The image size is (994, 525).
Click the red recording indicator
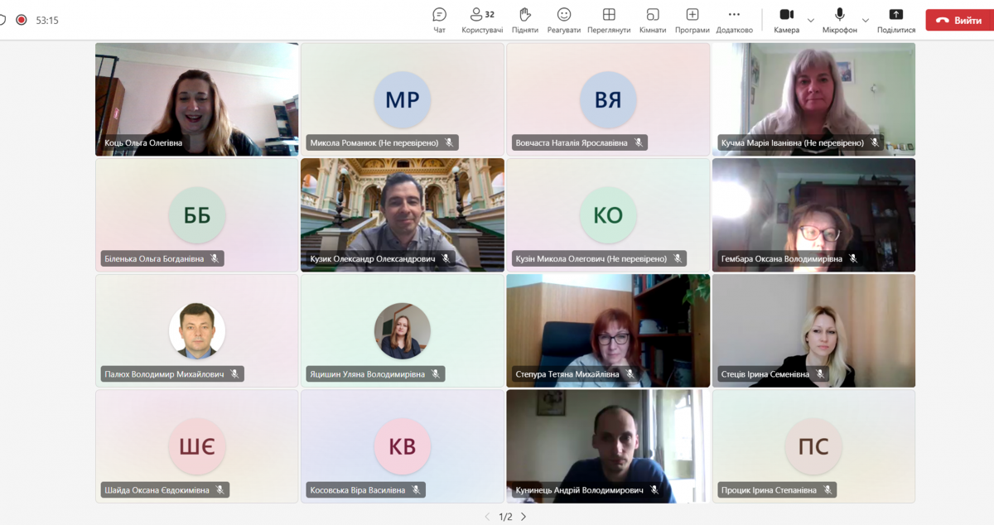click(x=22, y=20)
